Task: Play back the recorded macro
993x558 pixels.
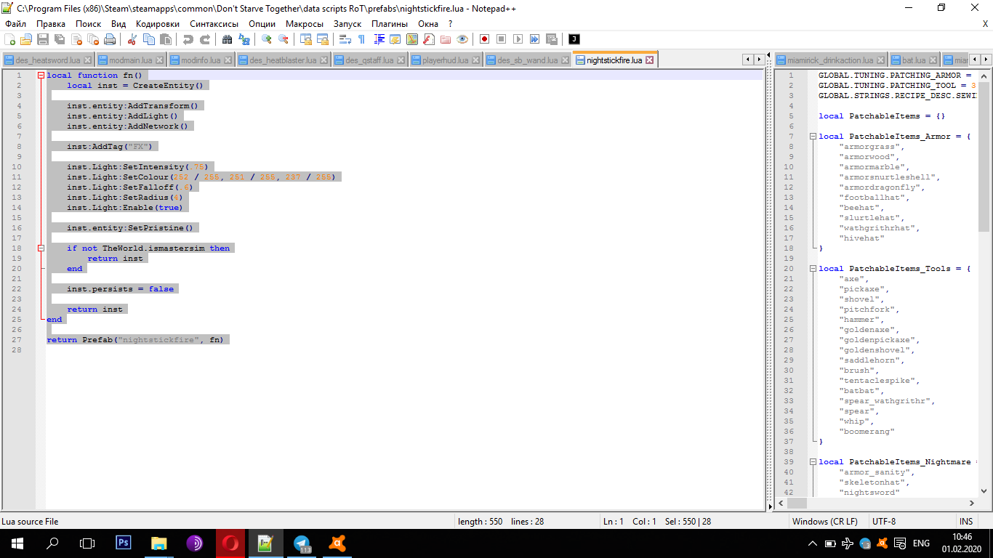Action: [x=518, y=39]
